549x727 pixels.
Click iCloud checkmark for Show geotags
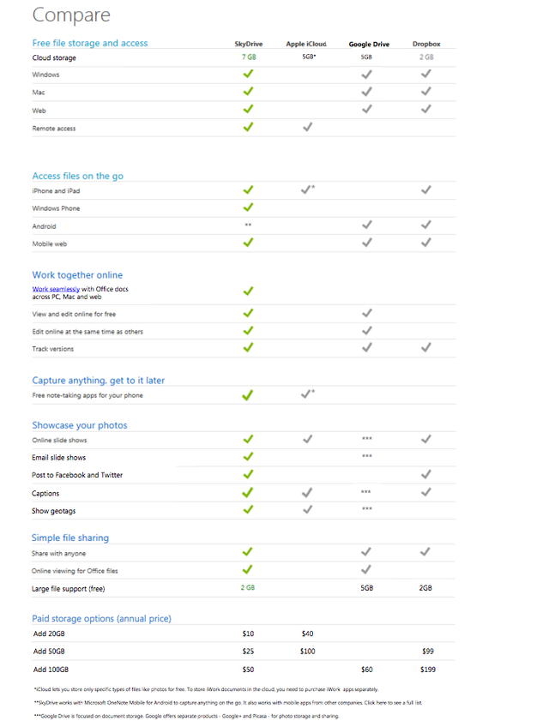pyautogui.click(x=307, y=509)
